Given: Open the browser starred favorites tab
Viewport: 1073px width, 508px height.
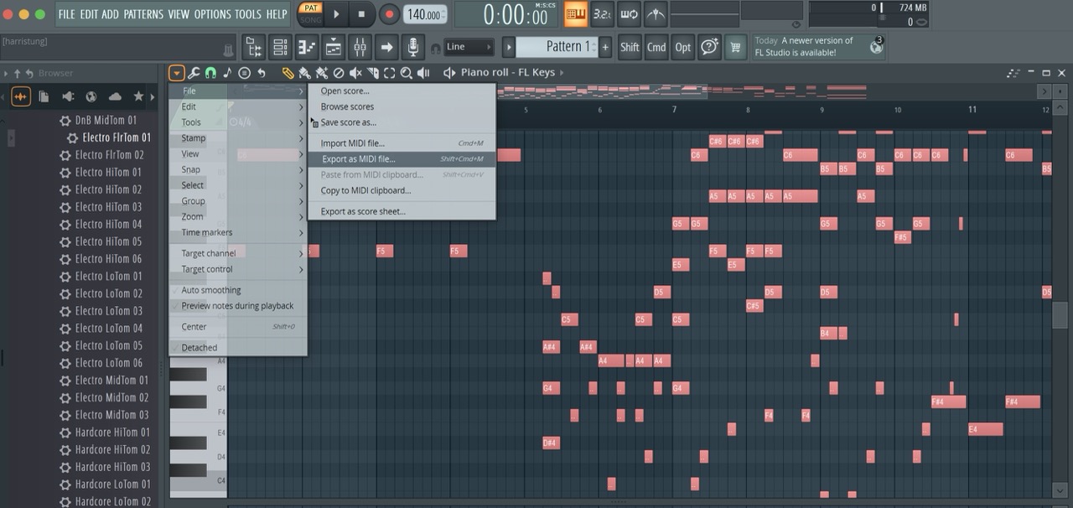Looking at the screenshot, I should pos(138,96).
